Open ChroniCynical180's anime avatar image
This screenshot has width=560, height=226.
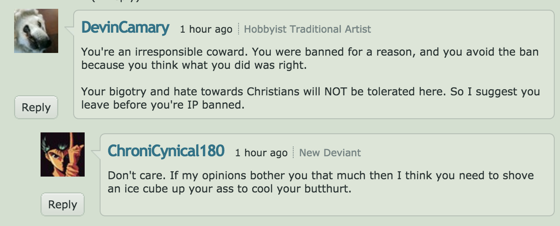coord(63,154)
